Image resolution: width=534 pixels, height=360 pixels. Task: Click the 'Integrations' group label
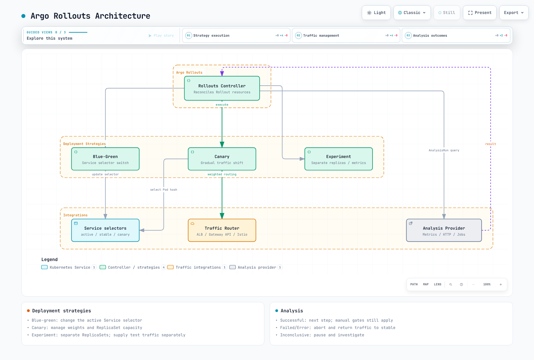tap(75, 215)
